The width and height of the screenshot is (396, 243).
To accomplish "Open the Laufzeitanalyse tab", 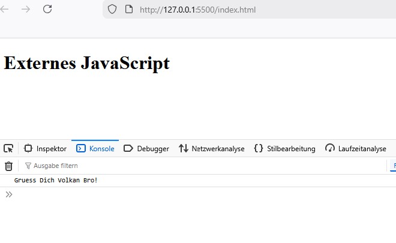I will click(355, 148).
